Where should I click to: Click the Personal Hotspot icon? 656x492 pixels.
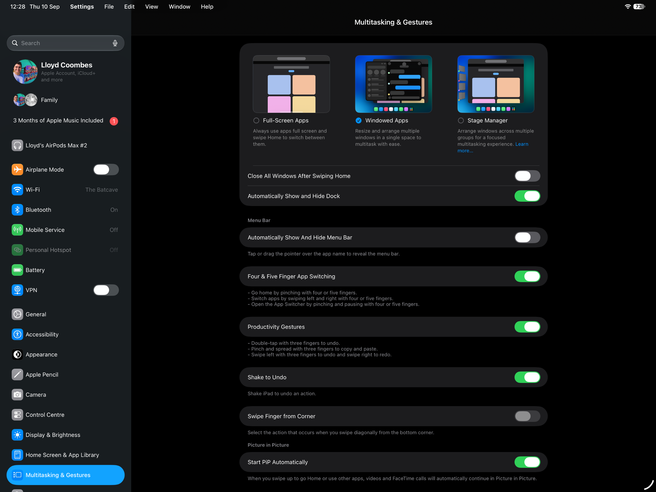click(17, 250)
